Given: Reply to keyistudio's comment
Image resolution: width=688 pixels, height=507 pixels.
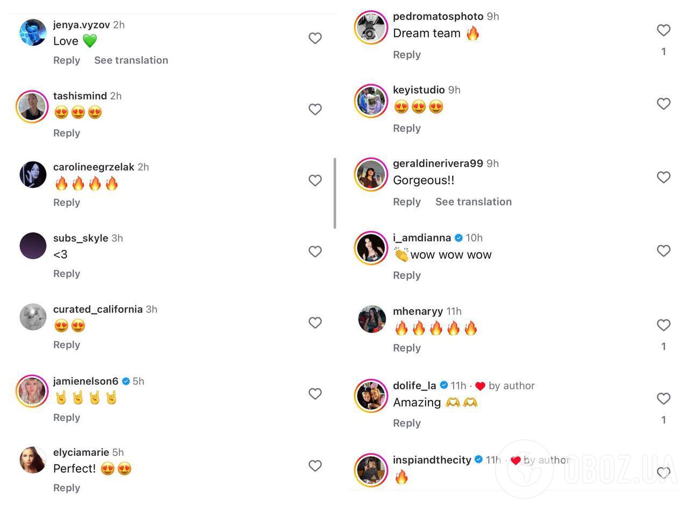Looking at the screenshot, I should pyautogui.click(x=406, y=128).
